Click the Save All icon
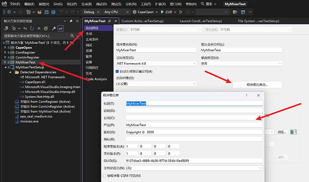 [53, 12]
